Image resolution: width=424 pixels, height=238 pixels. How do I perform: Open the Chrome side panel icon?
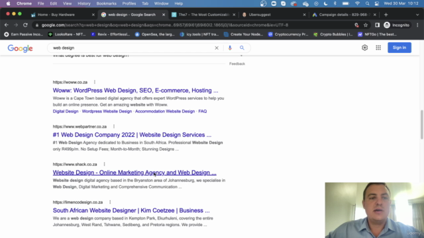377,25
